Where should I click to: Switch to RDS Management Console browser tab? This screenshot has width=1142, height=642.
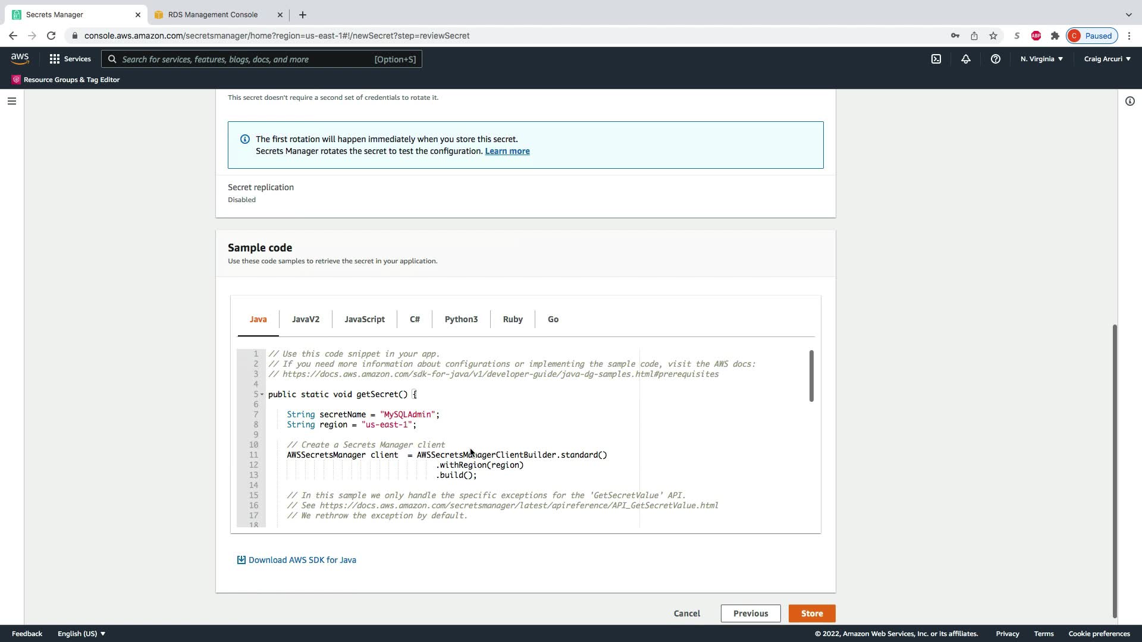[212, 14]
